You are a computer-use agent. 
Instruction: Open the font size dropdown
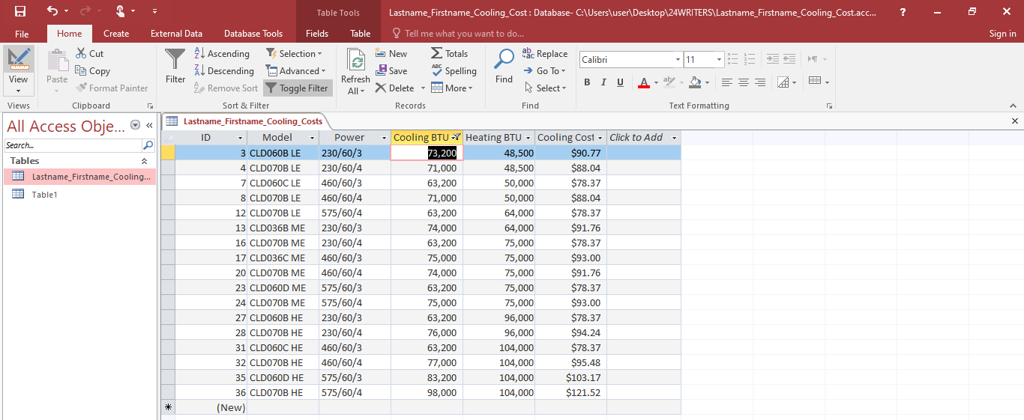click(719, 60)
